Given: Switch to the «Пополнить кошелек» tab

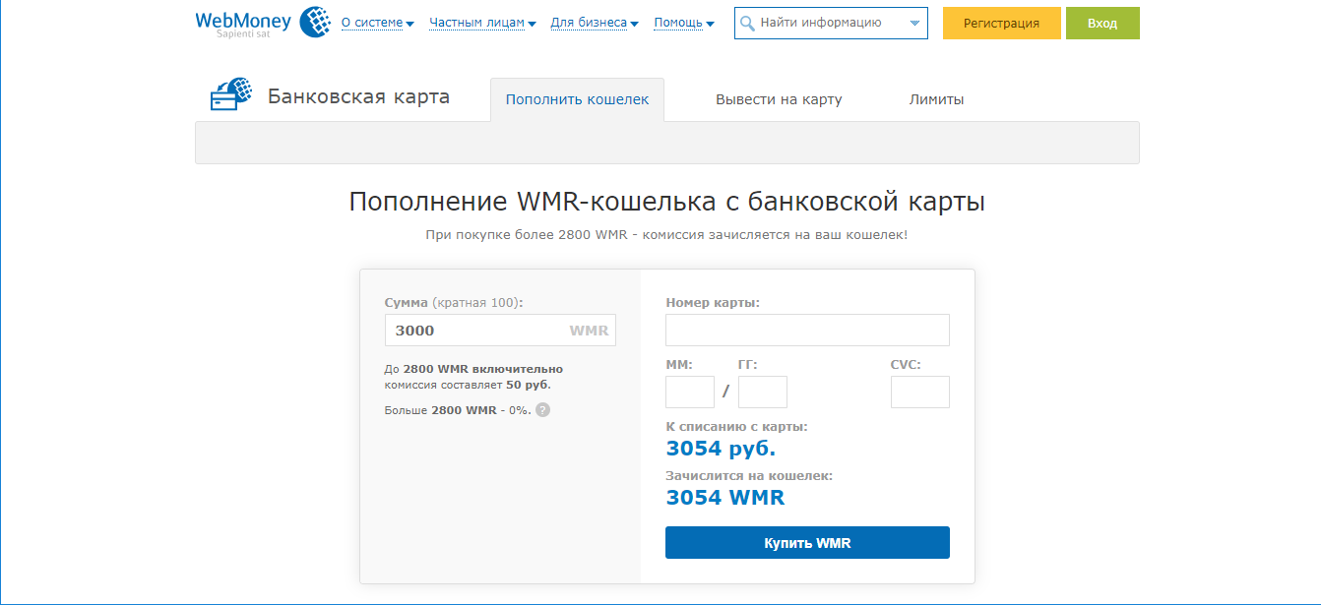Looking at the screenshot, I should point(577,99).
